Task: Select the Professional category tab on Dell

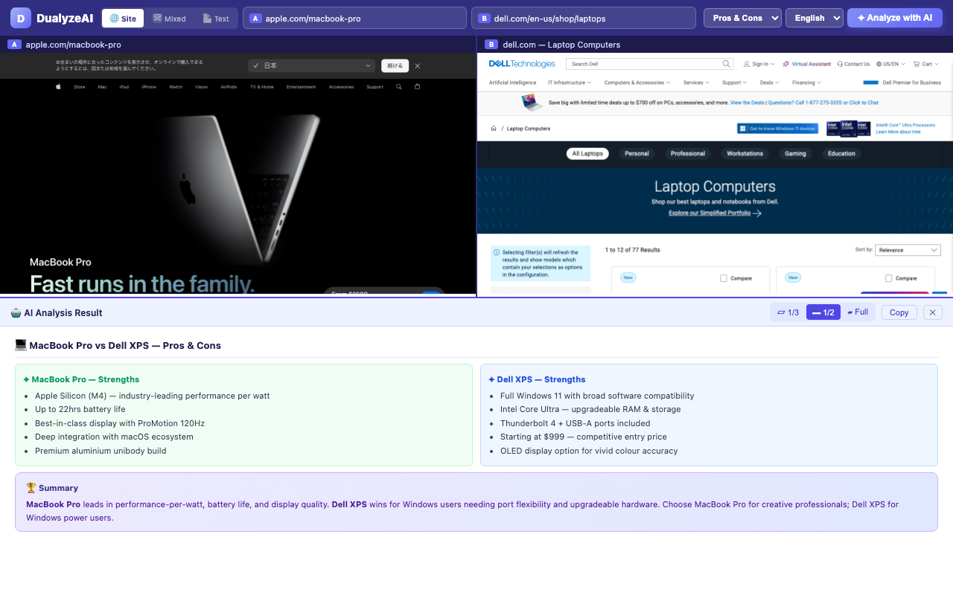Action: click(x=688, y=154)
